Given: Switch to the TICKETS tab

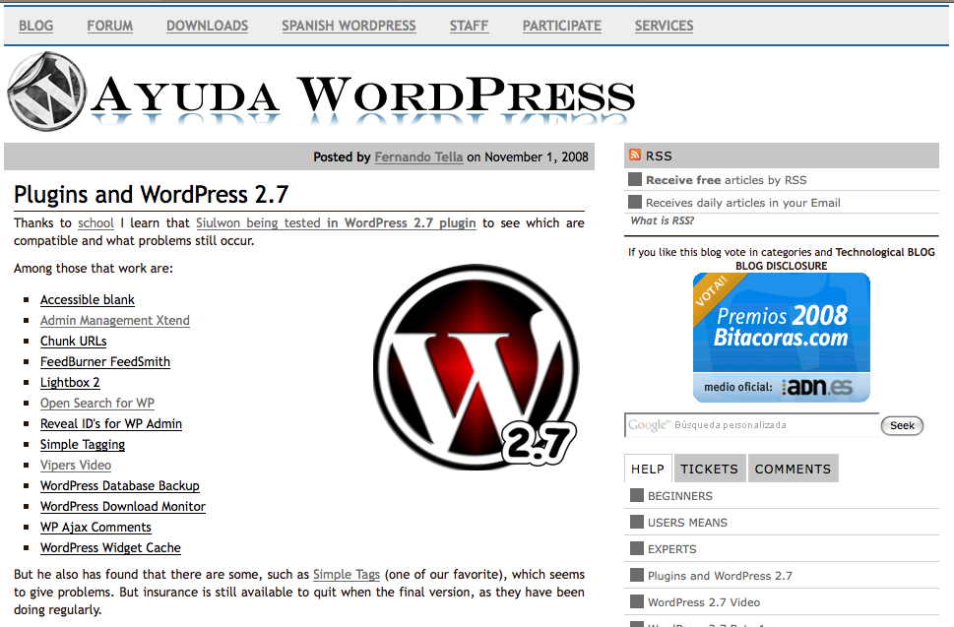Looking at the screenshot, I should 709,468.
